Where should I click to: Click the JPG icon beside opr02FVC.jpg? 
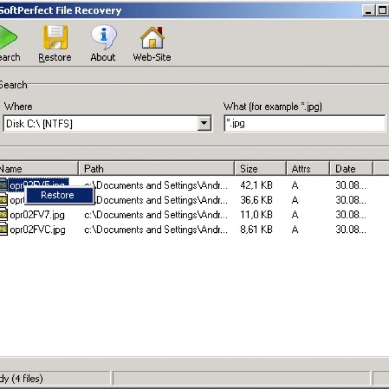click(3, 230)
